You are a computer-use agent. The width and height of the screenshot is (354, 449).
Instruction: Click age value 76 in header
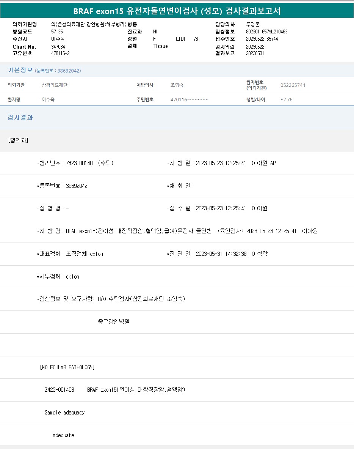pos(196,39)
